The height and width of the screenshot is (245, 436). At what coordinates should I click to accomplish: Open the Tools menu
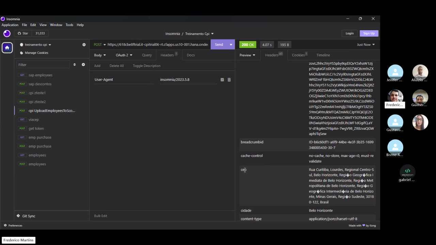tap(69, 25)
